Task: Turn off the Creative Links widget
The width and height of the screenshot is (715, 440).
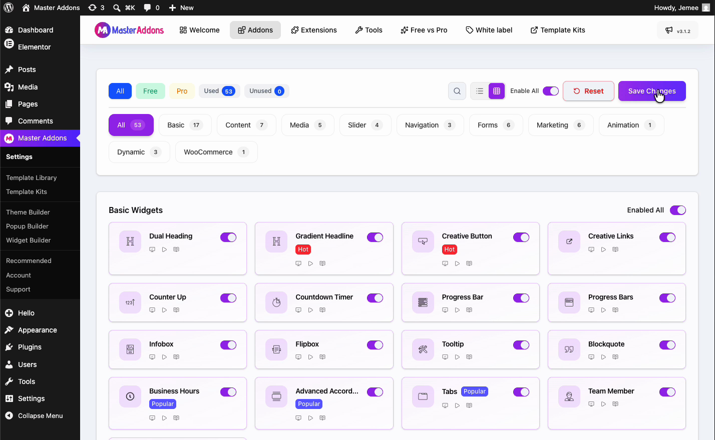Action: coord(667,237)
